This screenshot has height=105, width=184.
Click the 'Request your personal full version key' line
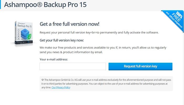pyautogui.click(x=65, y=33)
